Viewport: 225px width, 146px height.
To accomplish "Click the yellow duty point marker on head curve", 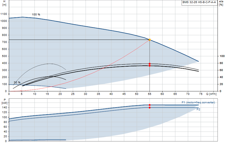I will pos(150,40).
